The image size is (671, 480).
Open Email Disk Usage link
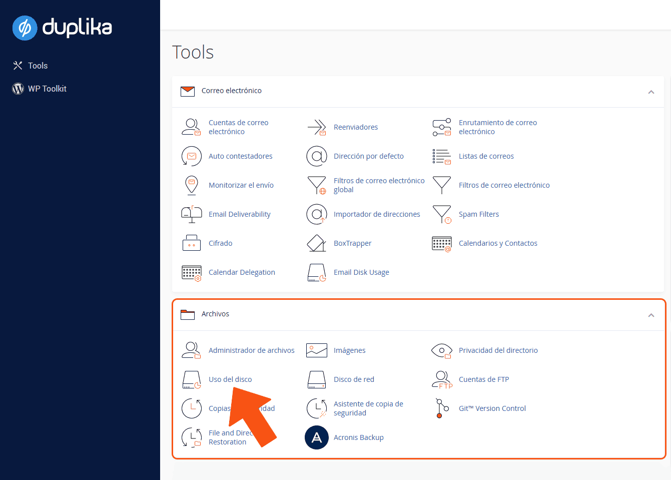tap(361, 272)
